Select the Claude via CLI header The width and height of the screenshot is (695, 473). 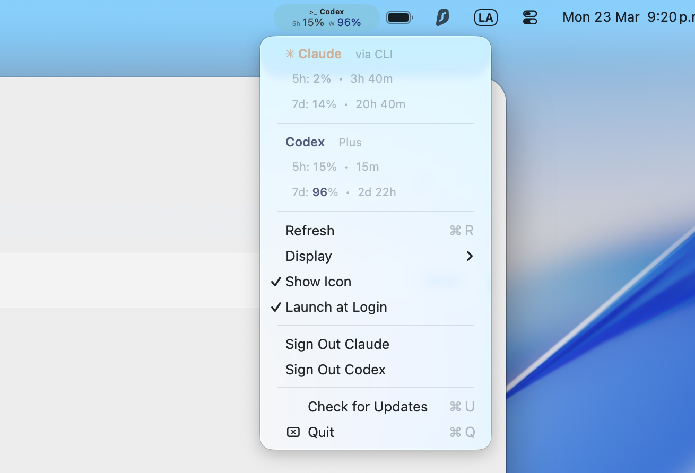pyautogui.click(x=376, y=54)
